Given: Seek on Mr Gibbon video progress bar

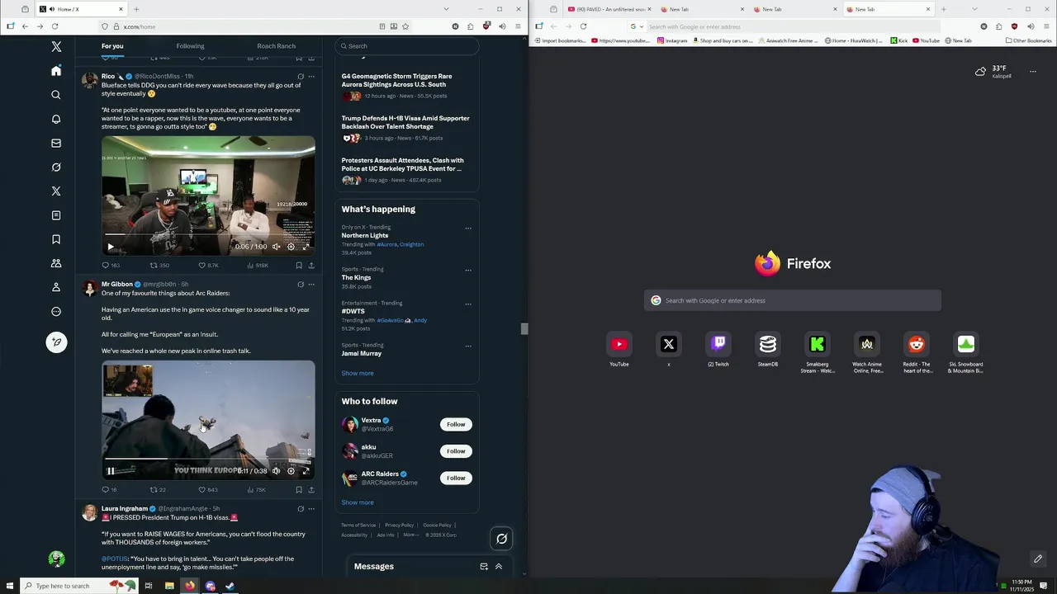Looking at the screenshot, I should 208,459.
